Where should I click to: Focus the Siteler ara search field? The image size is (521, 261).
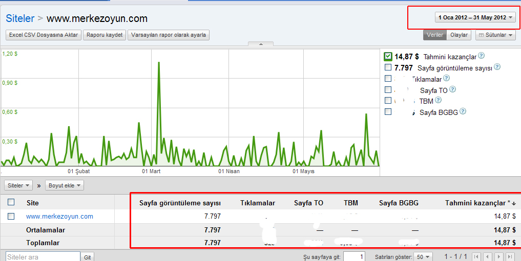(x=43, y=257)
